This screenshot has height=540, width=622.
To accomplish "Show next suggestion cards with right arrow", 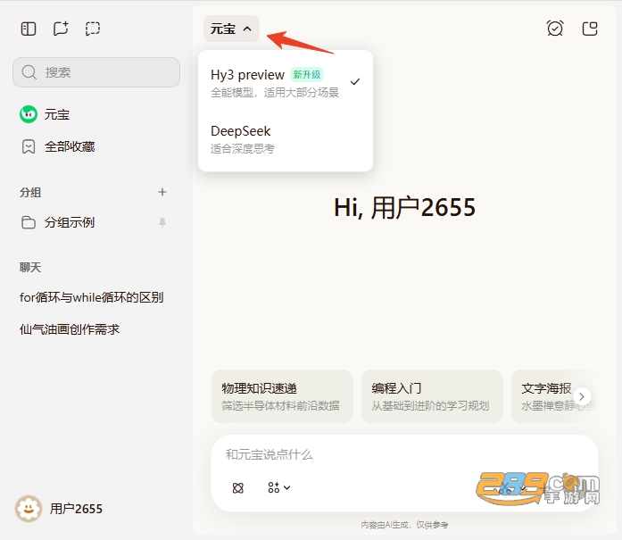I will (582, 396).
